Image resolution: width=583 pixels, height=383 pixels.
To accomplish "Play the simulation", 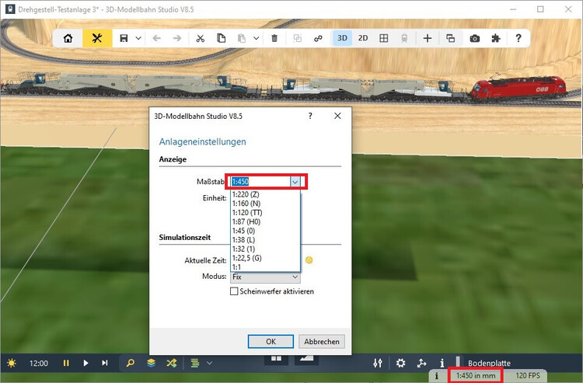I will coord(86,363).
